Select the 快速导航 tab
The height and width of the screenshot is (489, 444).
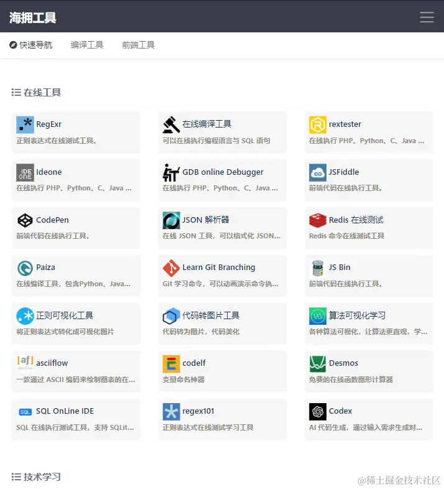click(x=31, y=45)
